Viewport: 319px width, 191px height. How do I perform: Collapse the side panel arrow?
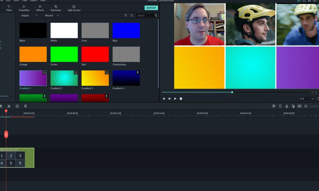pos(14,57)
